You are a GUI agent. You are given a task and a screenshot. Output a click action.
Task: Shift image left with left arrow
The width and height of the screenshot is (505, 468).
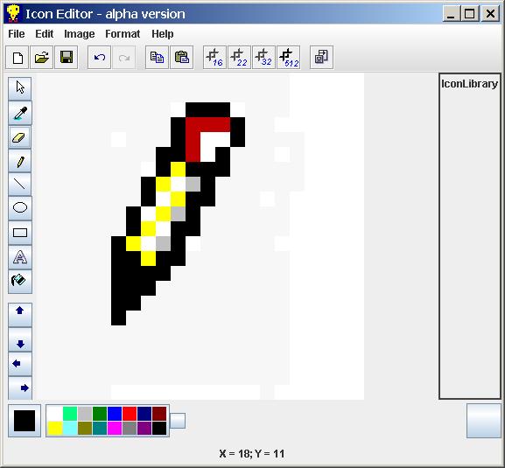click(x=20, y=364)
